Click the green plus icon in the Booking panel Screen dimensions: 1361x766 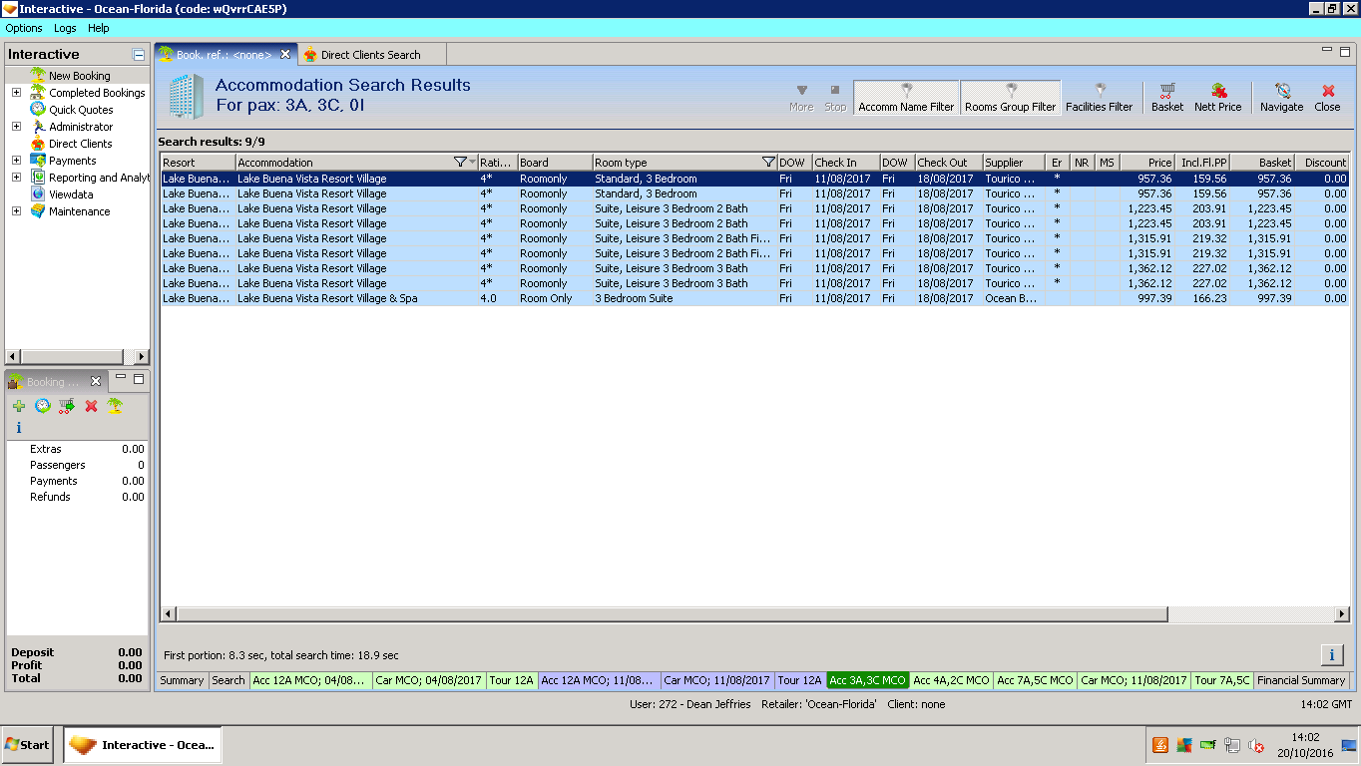19,406
